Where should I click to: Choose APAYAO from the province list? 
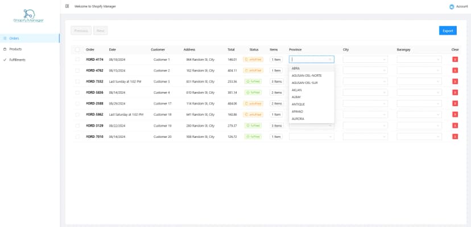pos(312,112)
